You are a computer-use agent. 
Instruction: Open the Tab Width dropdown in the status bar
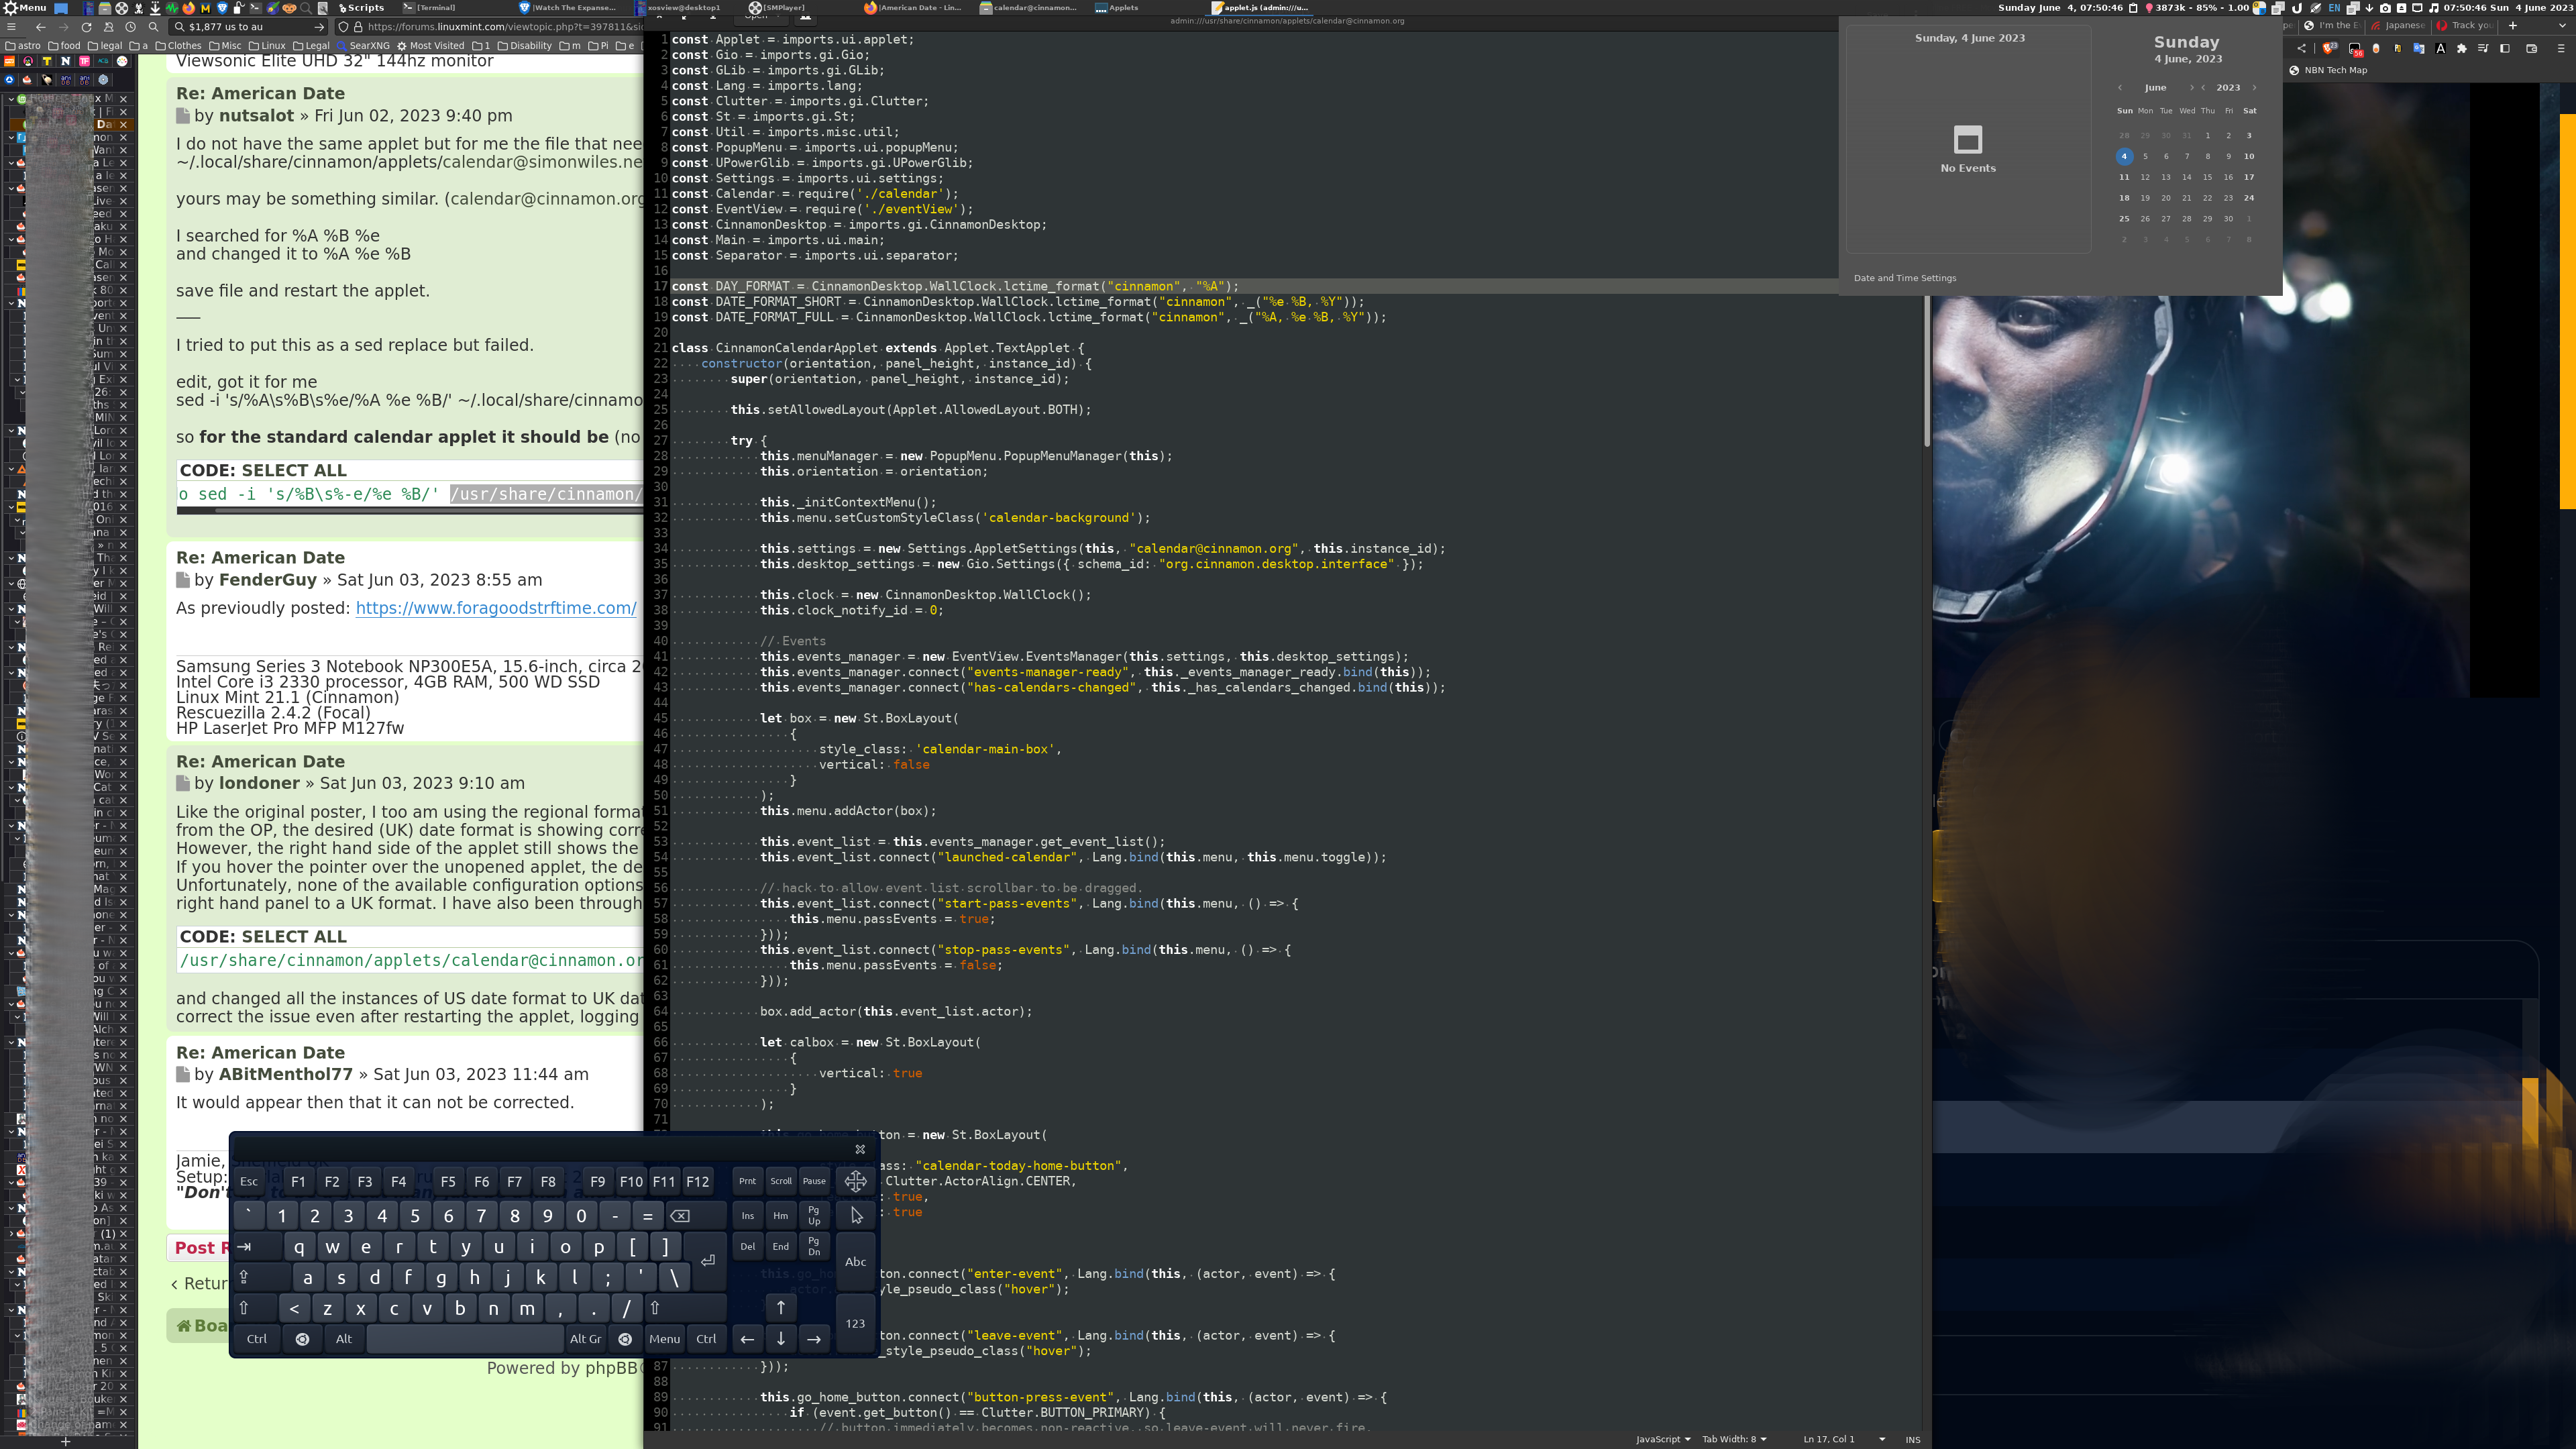(1734, 1439)
